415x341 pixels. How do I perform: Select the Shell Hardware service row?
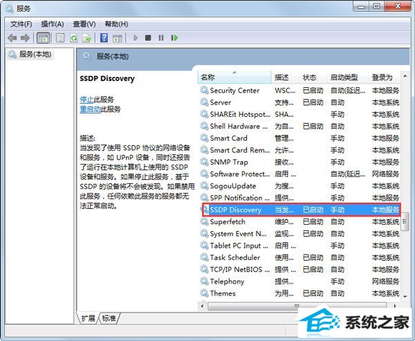pyautogui.click(x=299, y=126)
